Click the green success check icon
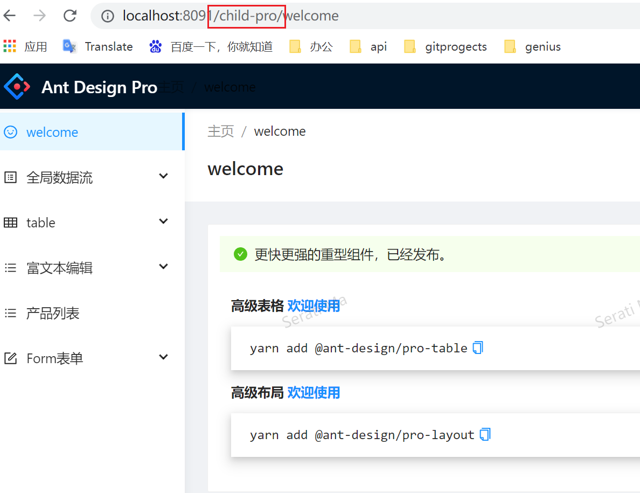This screenshot has height=493, width=640. click(x=240, y=254)
